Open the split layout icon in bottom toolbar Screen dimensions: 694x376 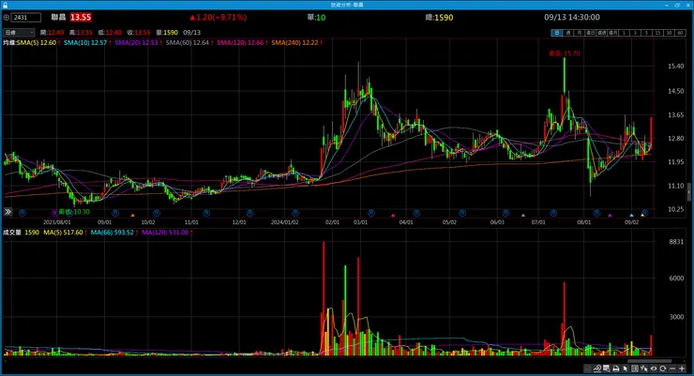(635, 368)
